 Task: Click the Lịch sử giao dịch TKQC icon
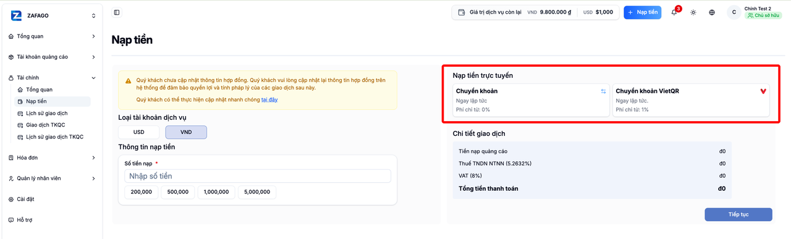(20, 136)
